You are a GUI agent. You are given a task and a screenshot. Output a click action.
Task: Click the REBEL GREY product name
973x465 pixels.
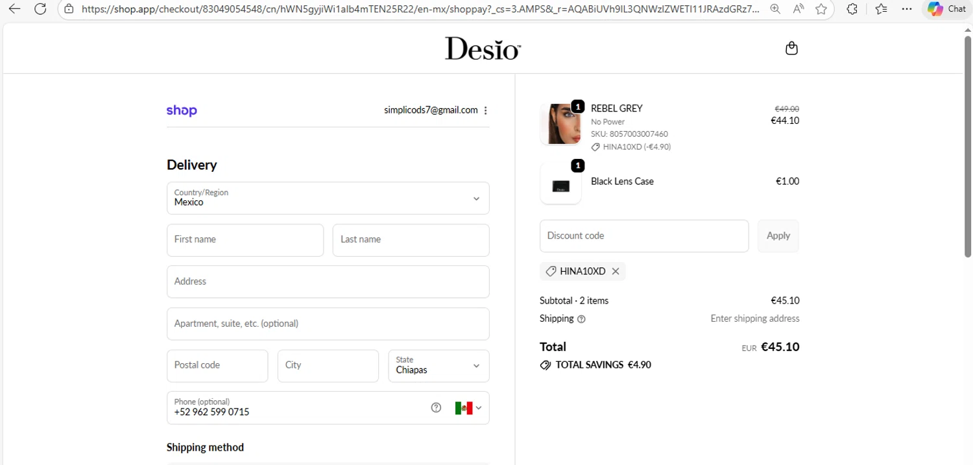click(617, 108)
